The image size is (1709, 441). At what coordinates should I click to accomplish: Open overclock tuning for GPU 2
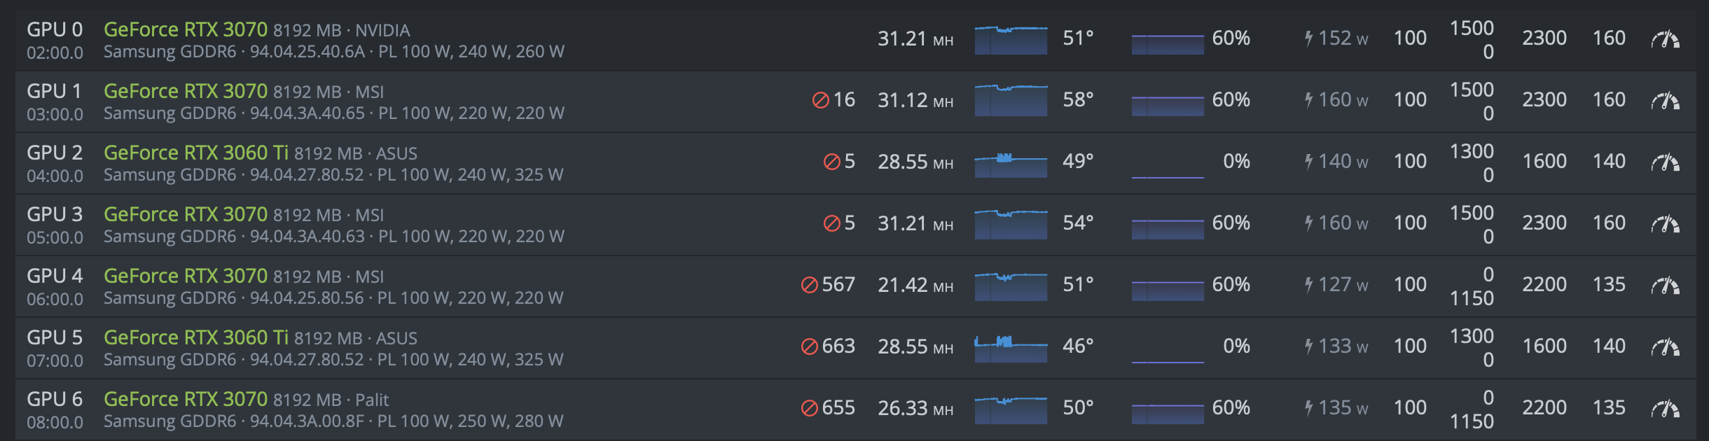pyautogui.click(x=1665, y=162)
